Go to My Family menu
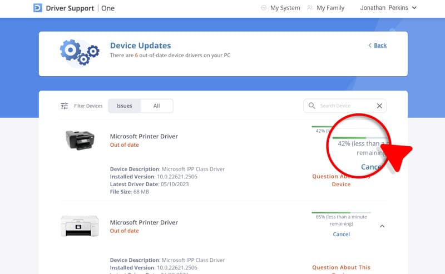445x274 pixels. (330, 8)
